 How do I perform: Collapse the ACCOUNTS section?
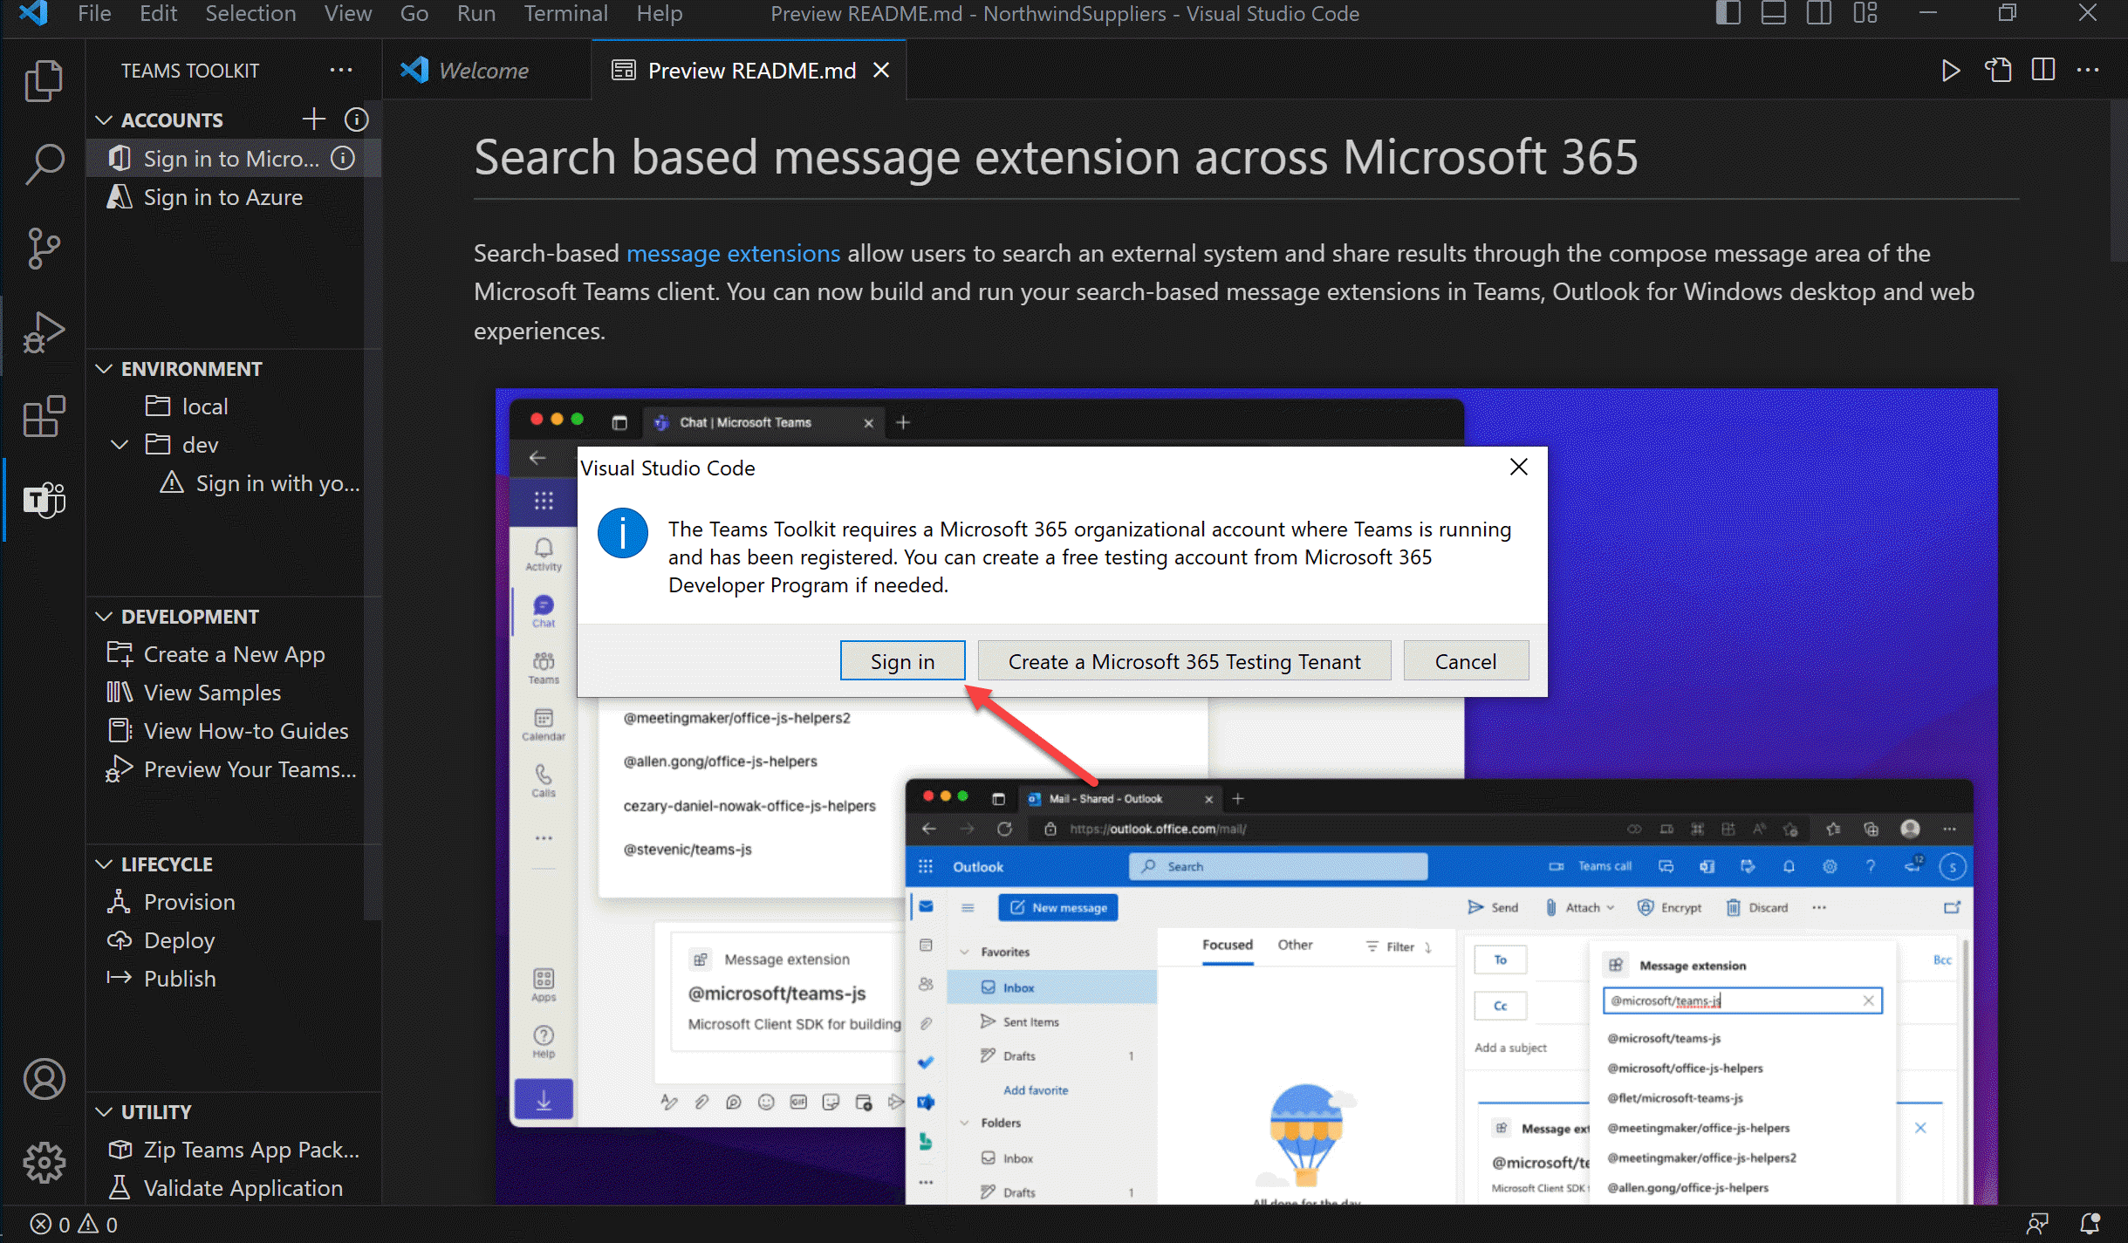104,120
